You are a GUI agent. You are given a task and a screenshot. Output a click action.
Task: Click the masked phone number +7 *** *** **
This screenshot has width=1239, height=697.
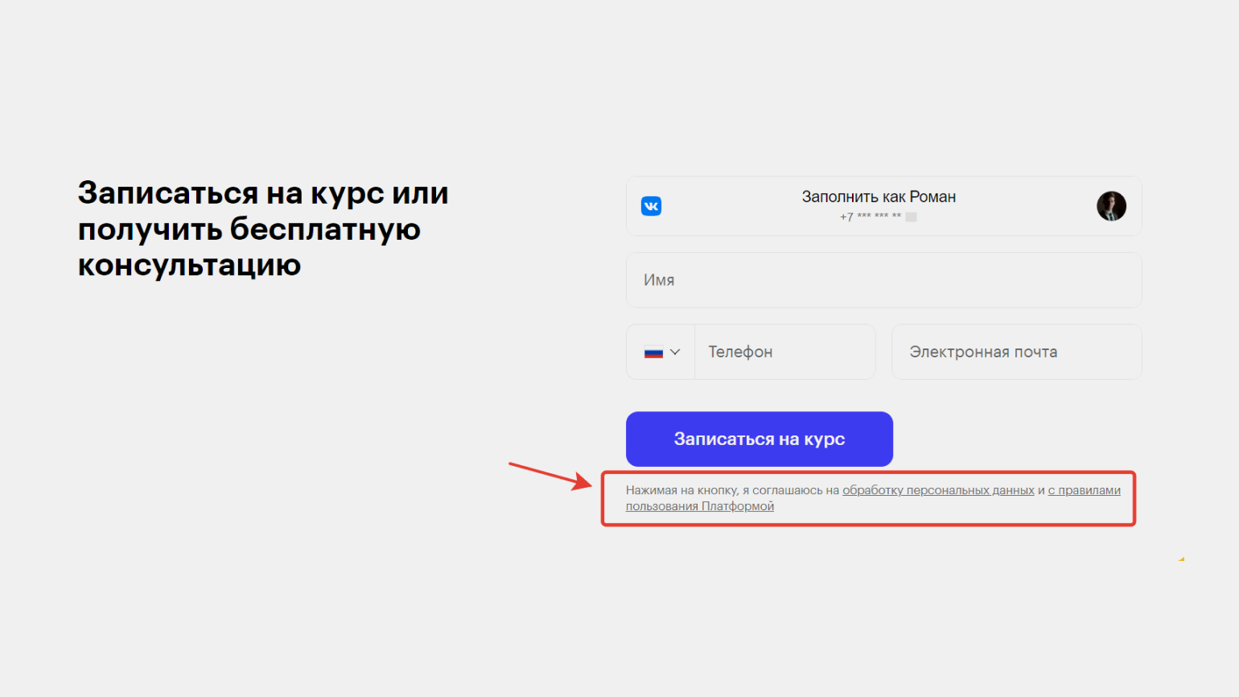(x=871, y=217)
